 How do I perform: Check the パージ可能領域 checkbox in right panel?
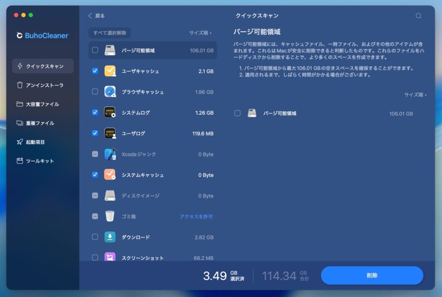click(x=237, y=113)
